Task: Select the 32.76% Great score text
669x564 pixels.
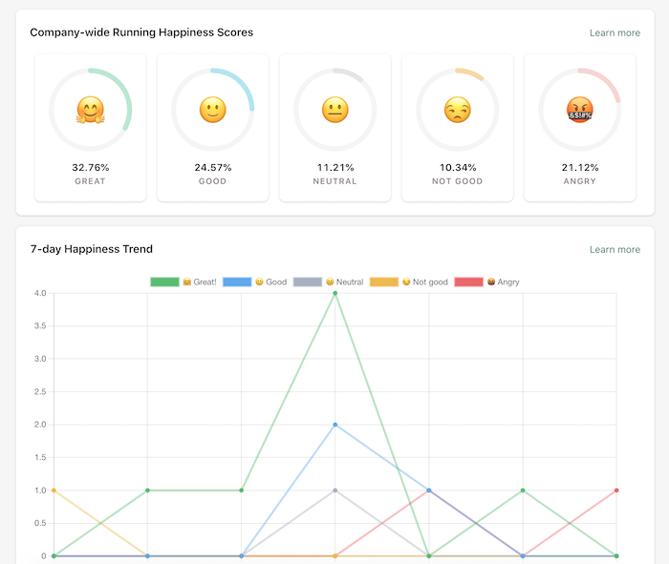Action: click(x=91, y=167)
